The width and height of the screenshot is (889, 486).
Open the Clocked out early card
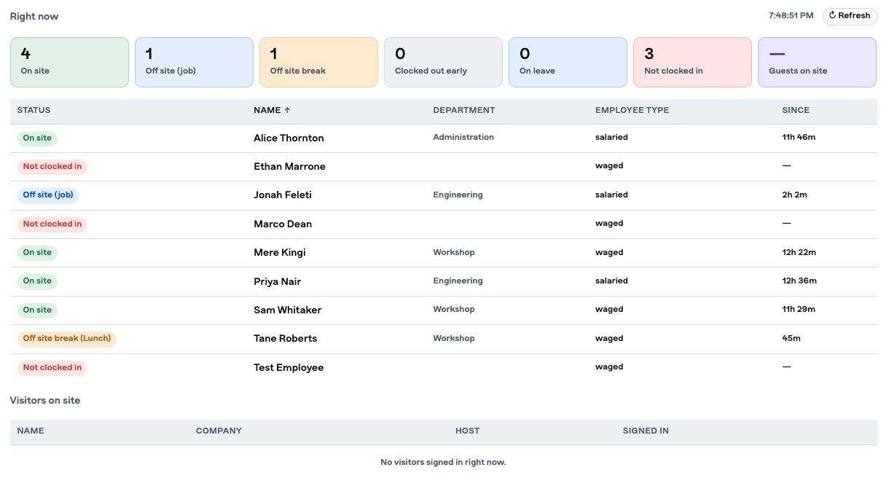tap(444, 63)
